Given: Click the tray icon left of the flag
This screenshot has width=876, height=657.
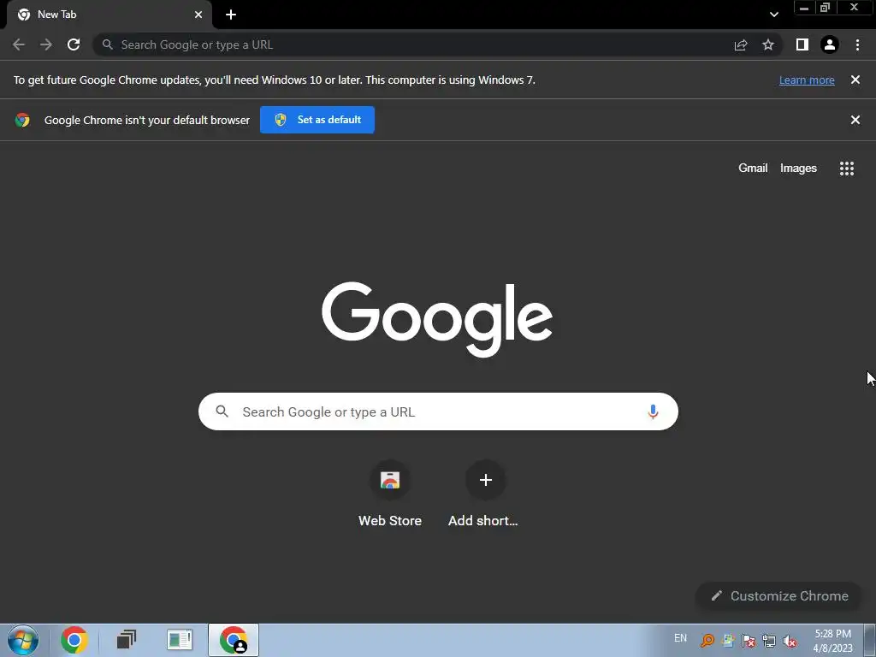Looking at the screenshot, I should click(729, 641).
